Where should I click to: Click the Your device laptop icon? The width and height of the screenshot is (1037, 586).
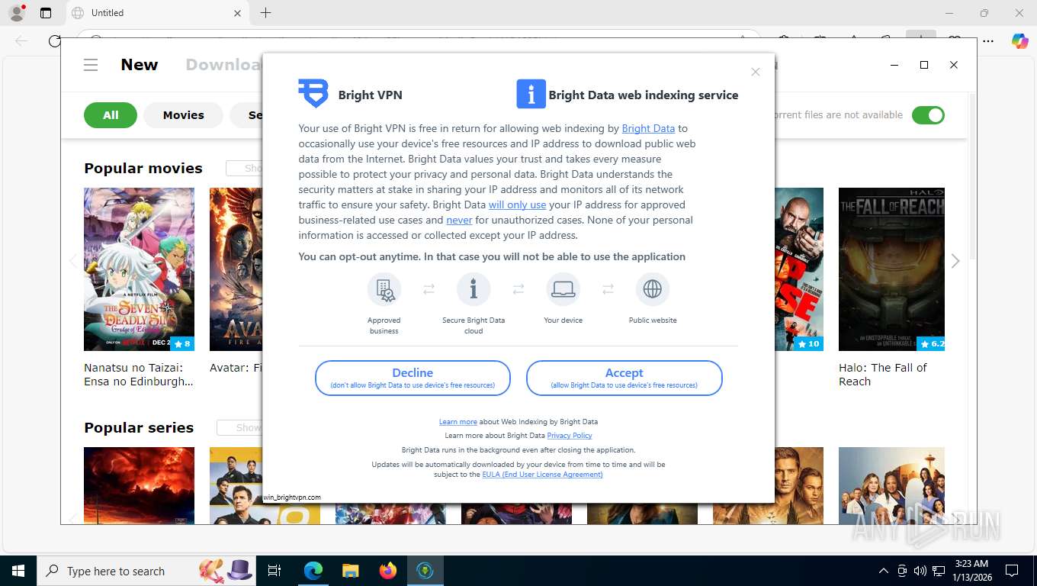coord(563,290)
